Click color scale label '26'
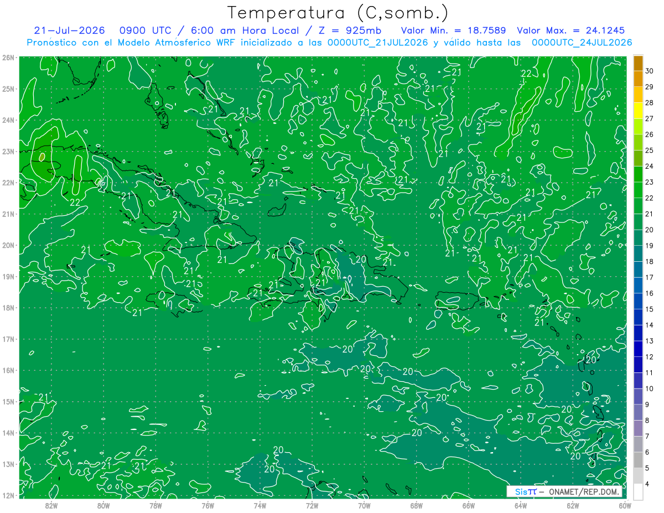 click(x=650, y=134)
